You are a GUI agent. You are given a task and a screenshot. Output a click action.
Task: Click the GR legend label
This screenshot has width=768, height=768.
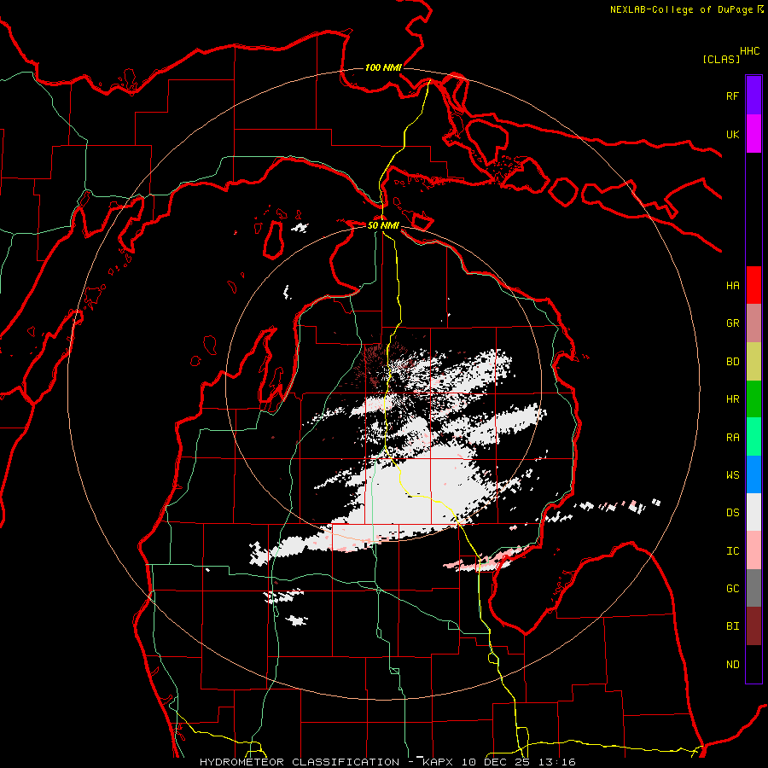(732, 323)
